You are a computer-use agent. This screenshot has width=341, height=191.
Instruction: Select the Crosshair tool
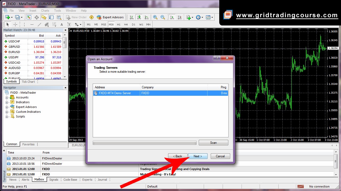[x=15, y=24]
